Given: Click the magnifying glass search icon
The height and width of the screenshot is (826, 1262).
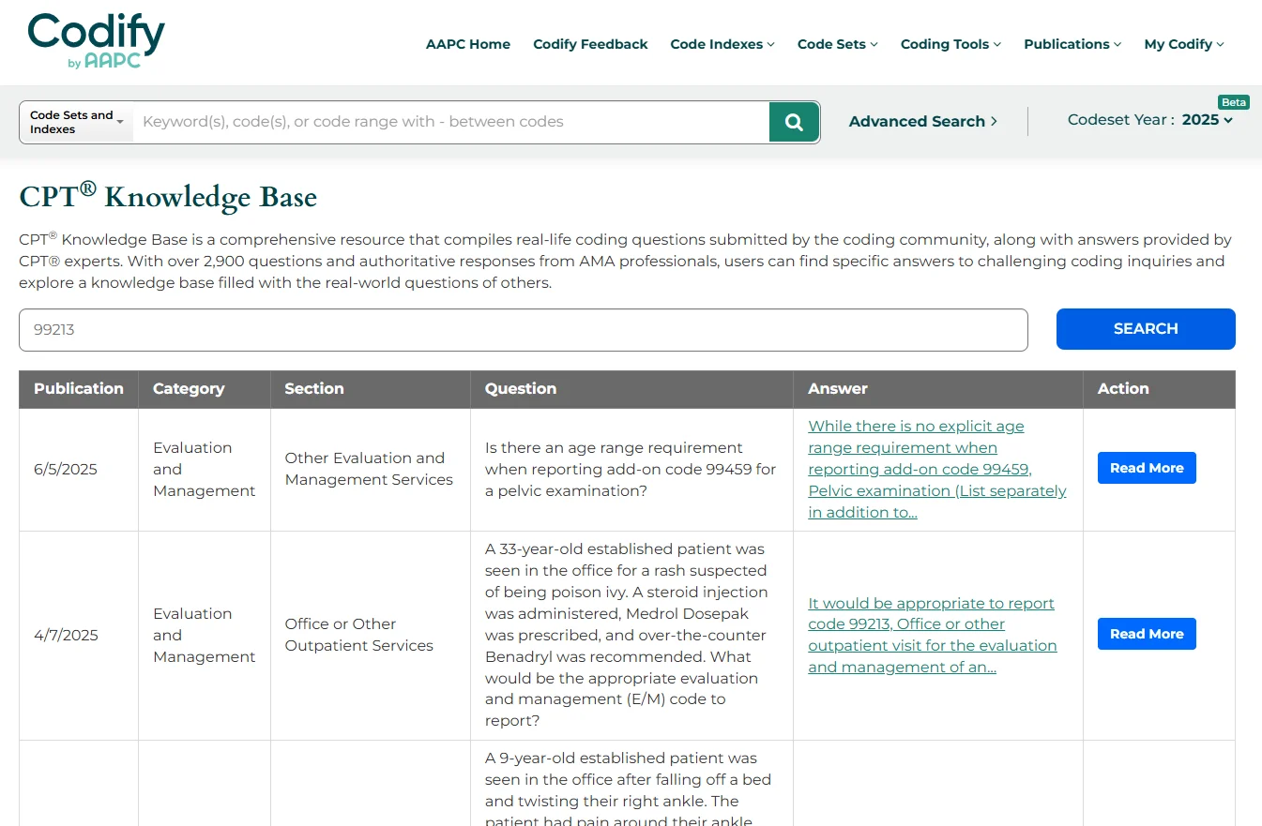Looking at the screenshot, I should coord(794,122).
